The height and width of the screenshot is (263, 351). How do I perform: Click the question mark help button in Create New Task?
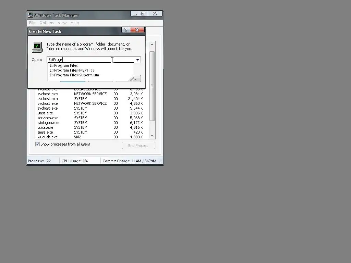(x=126, y=30)
